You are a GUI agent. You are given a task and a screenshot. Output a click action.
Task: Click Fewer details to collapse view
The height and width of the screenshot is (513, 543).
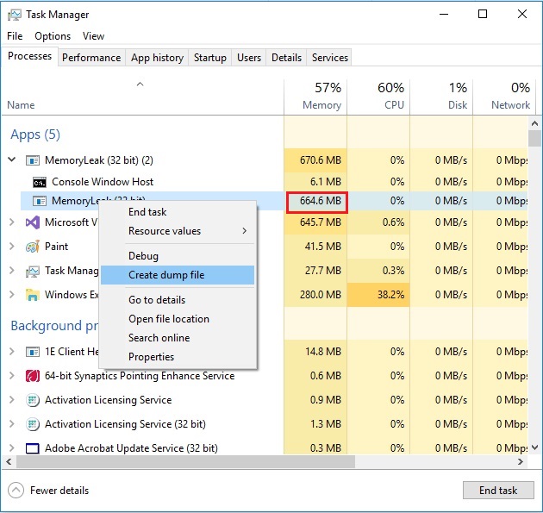(48, 491)
